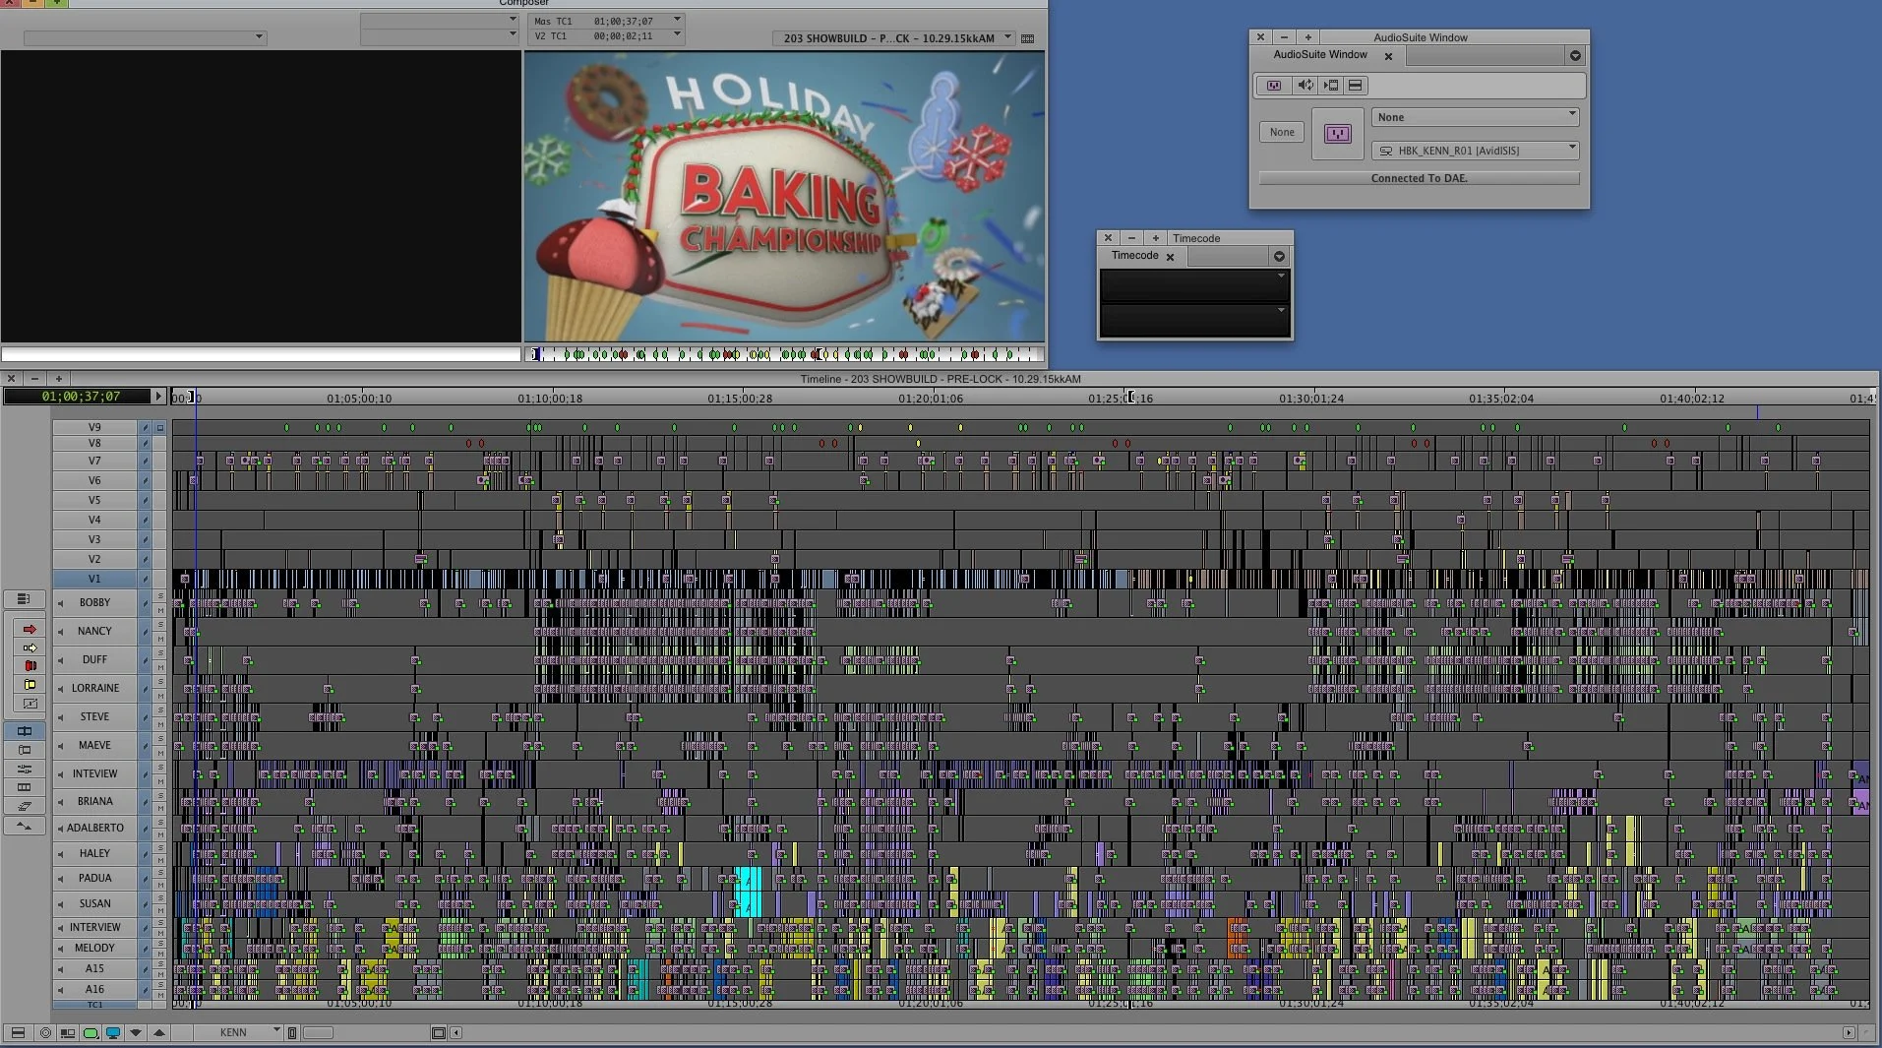
Task: Click the AudioSuite split-pane layout icon
Action: click(1355, 86)
